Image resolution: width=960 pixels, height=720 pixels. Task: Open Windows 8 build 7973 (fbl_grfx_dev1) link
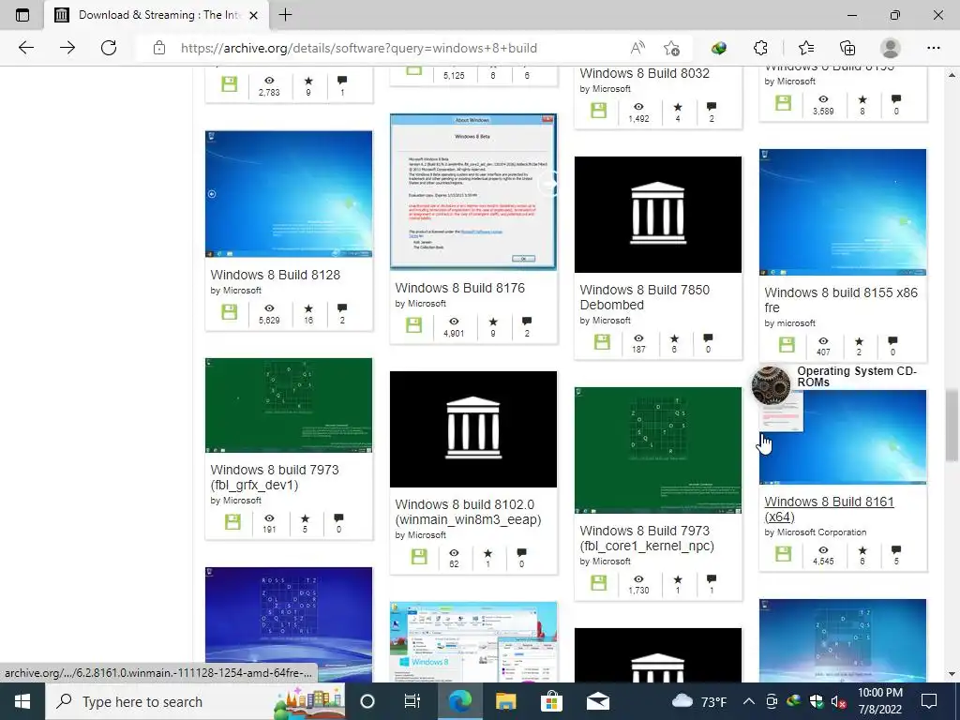click(x=275, y=477)
